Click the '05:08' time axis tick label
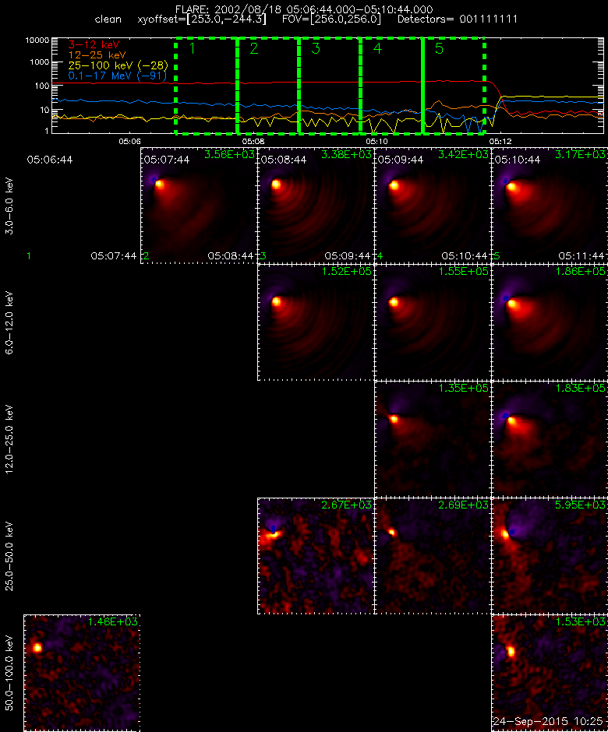 point(253,141)
